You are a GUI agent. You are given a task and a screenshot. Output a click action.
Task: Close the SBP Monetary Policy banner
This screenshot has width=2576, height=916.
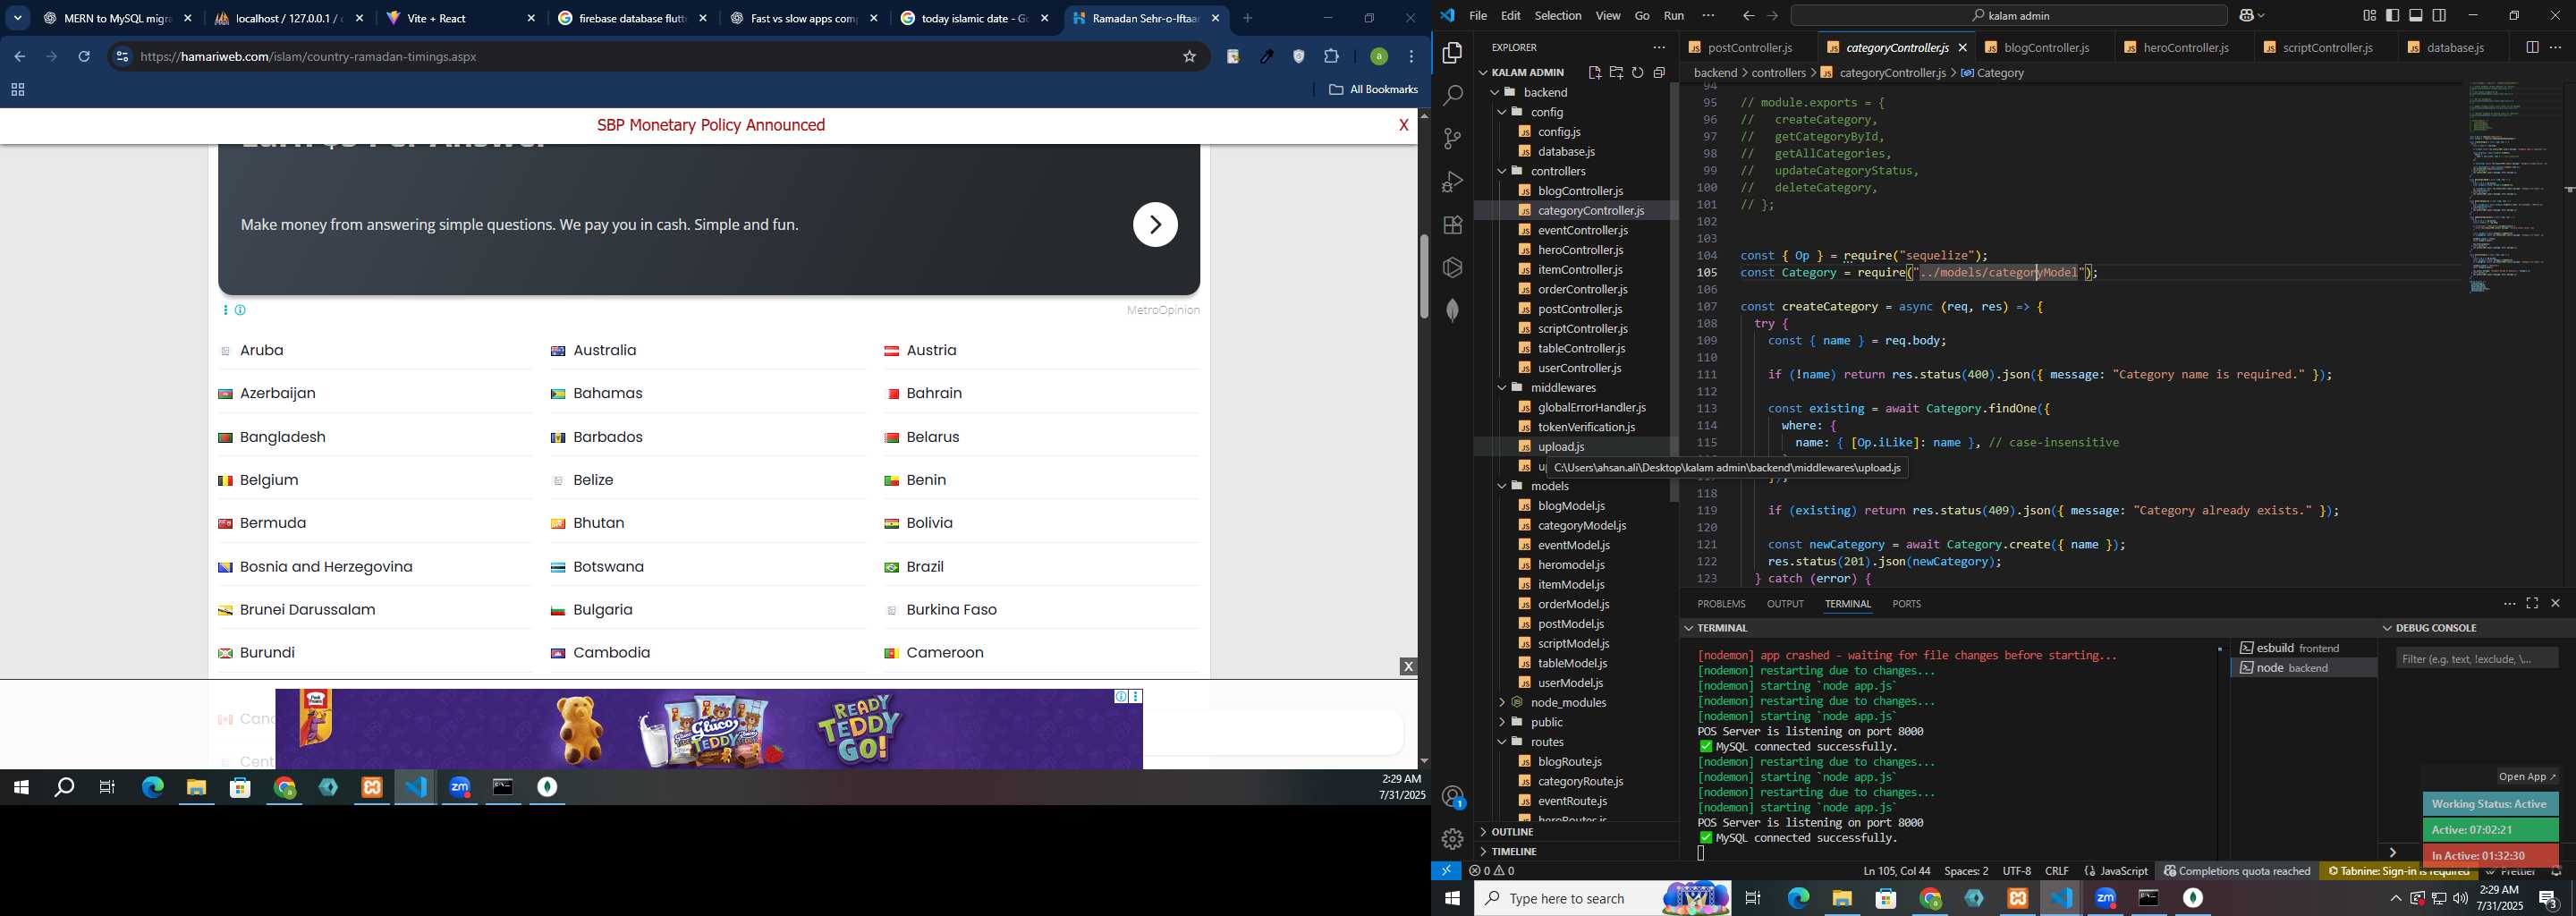point(1403,125)
